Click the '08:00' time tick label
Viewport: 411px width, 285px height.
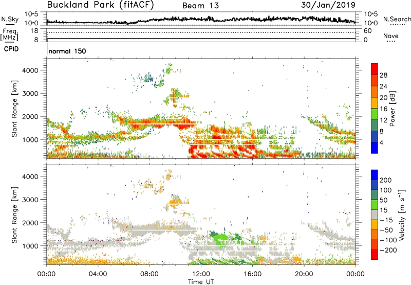tap(150, 274)
